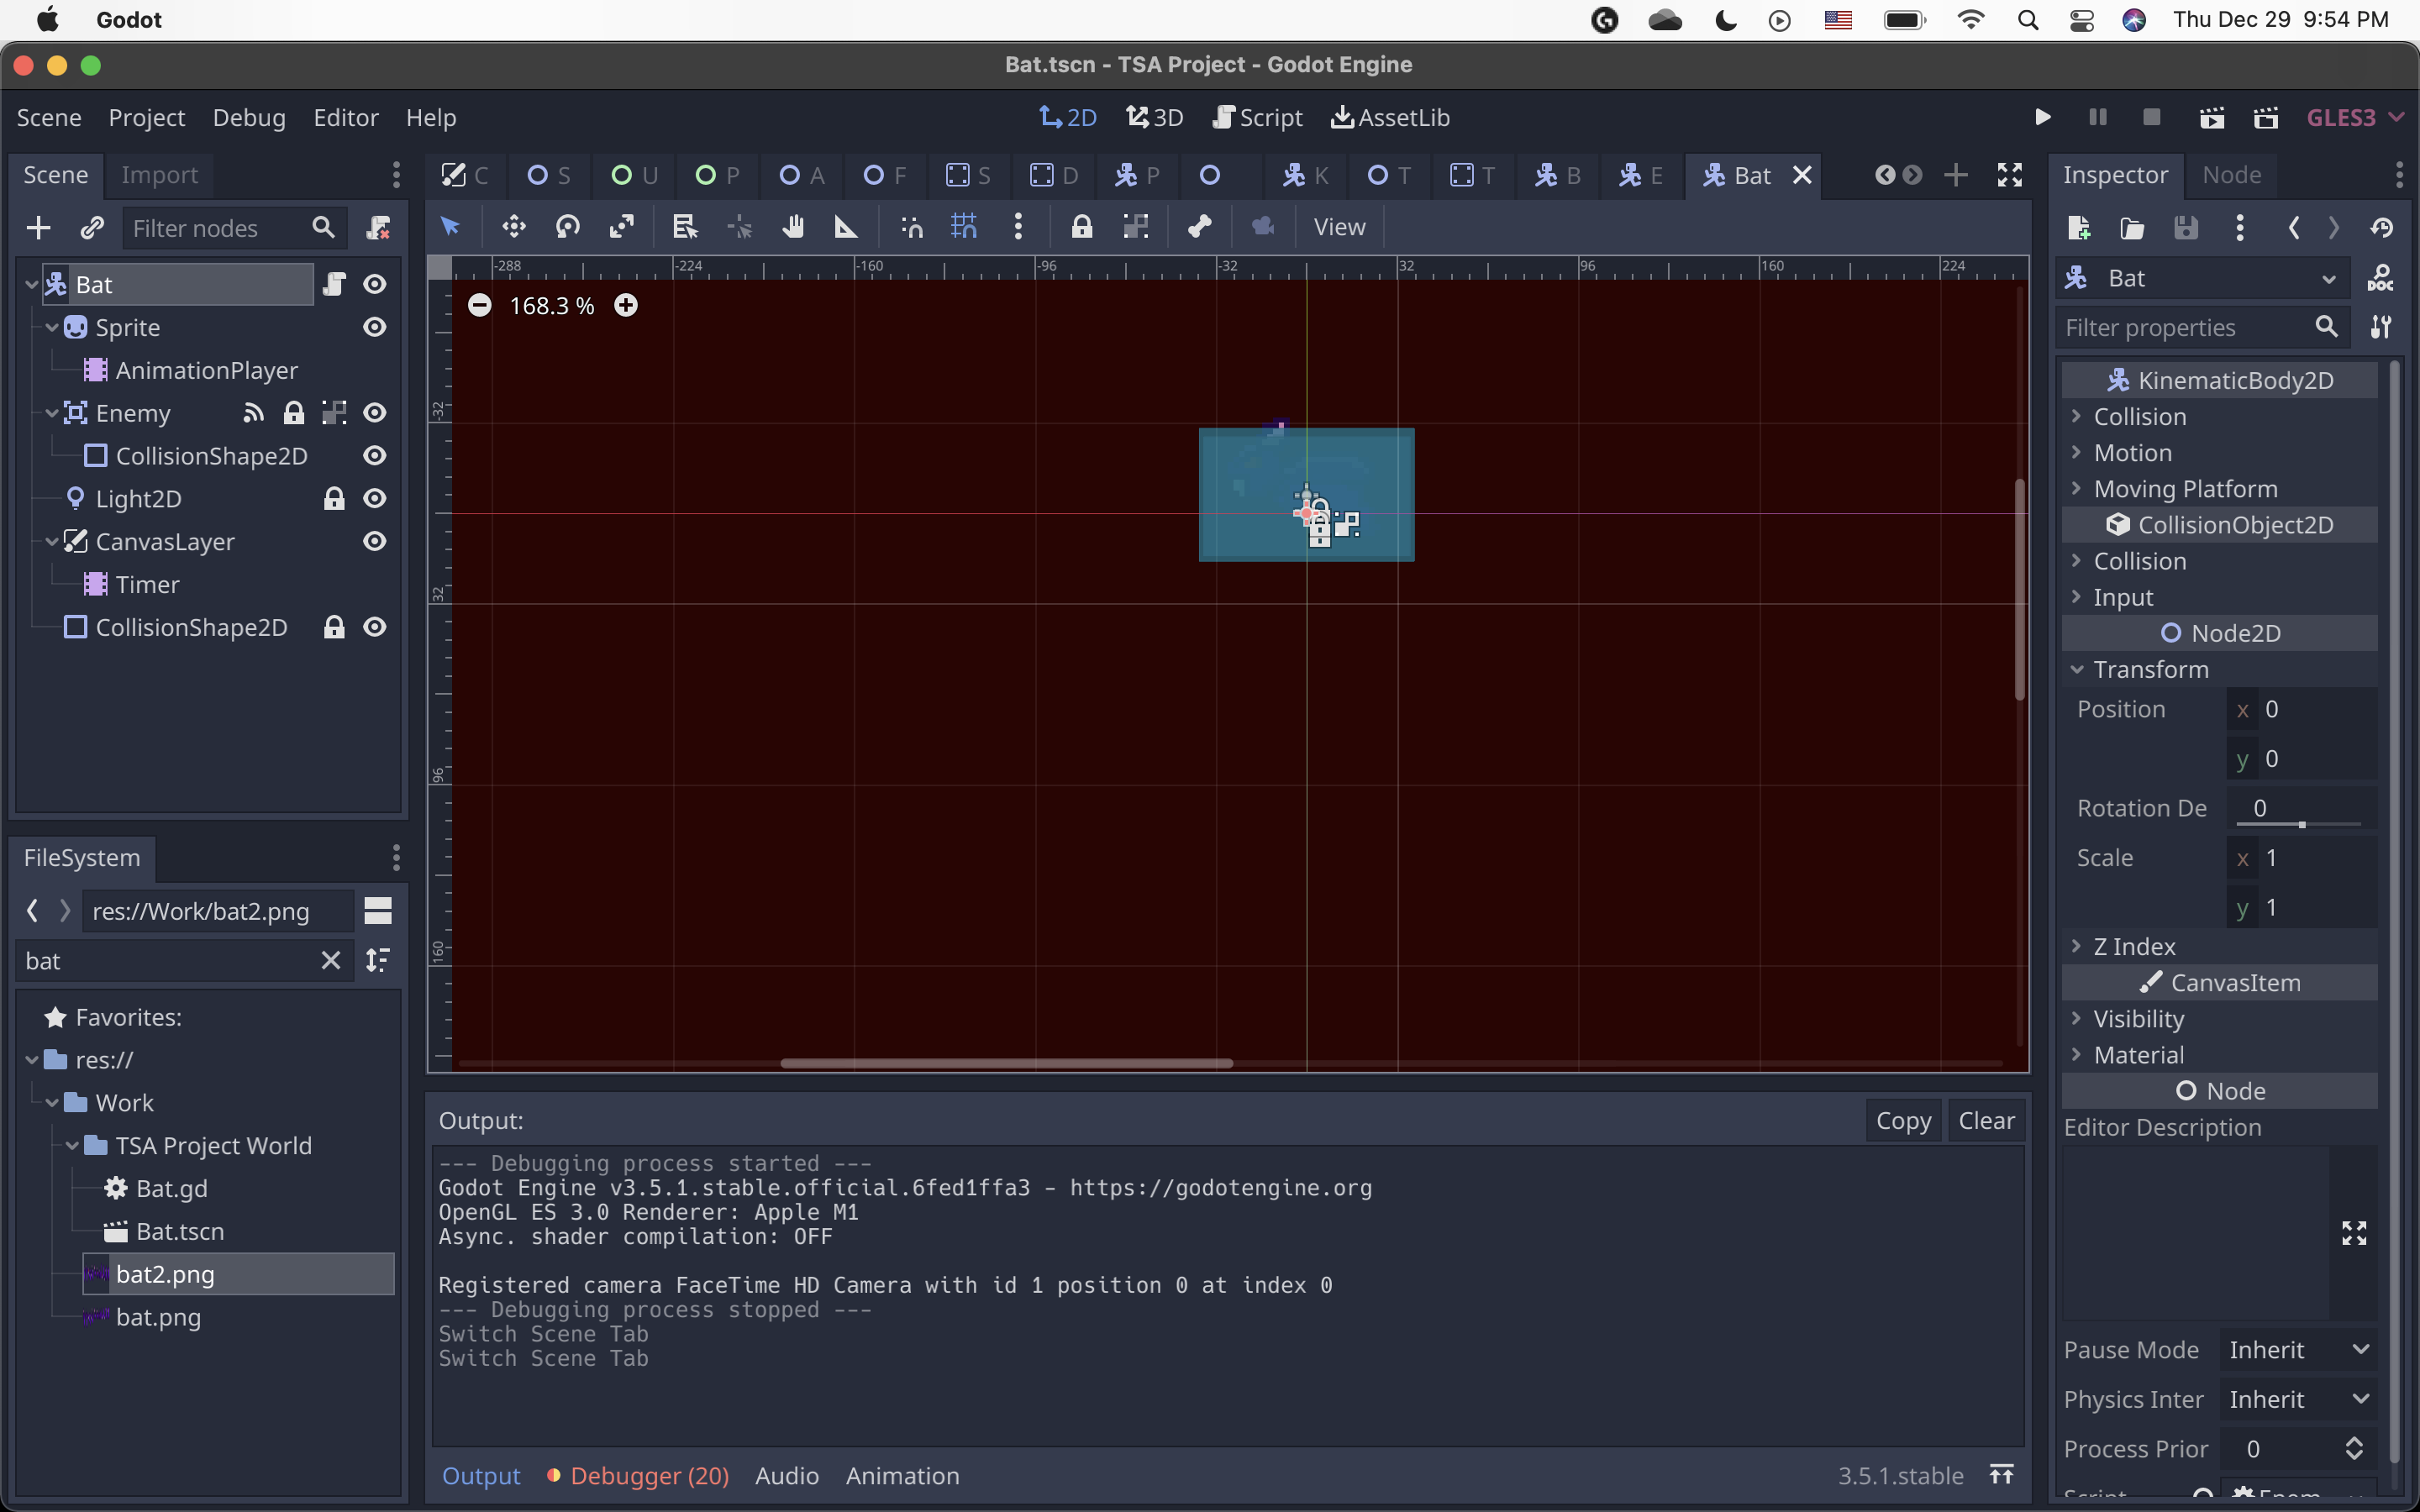Unlock the Light2D node
Screen dimensions: 2420x1512
(x=334, y=498)
